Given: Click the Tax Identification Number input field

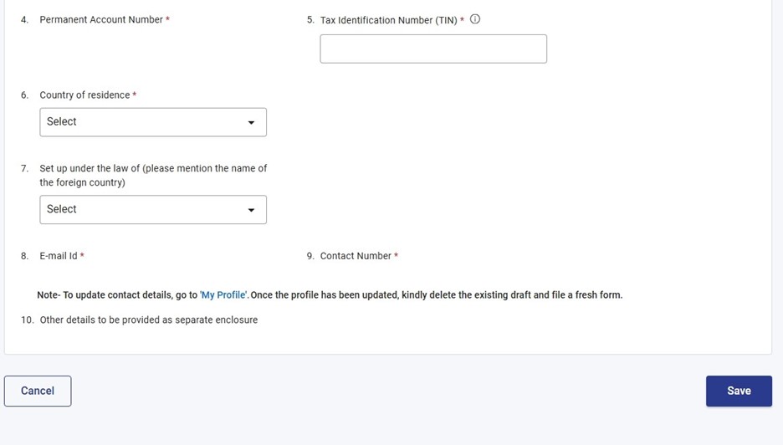Looking at the screenshot, I should (x=433, y=49).
